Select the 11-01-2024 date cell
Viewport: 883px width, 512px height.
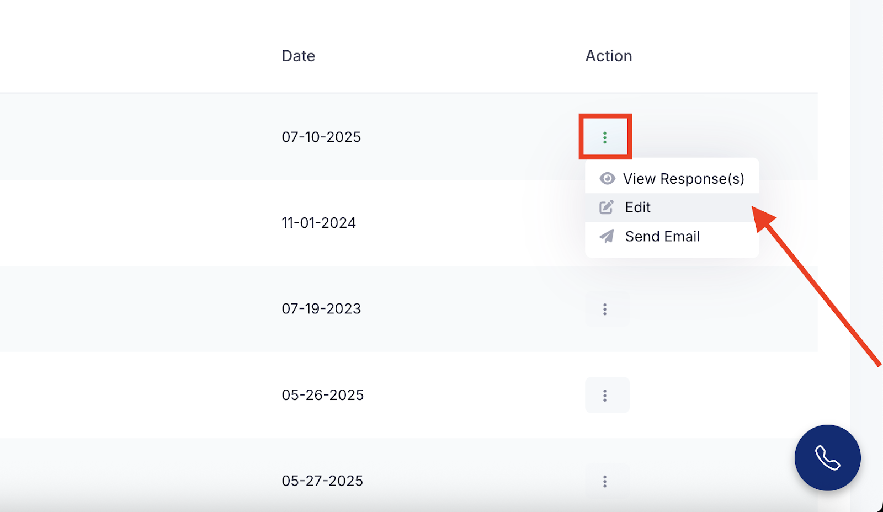[x=319, y=223]
